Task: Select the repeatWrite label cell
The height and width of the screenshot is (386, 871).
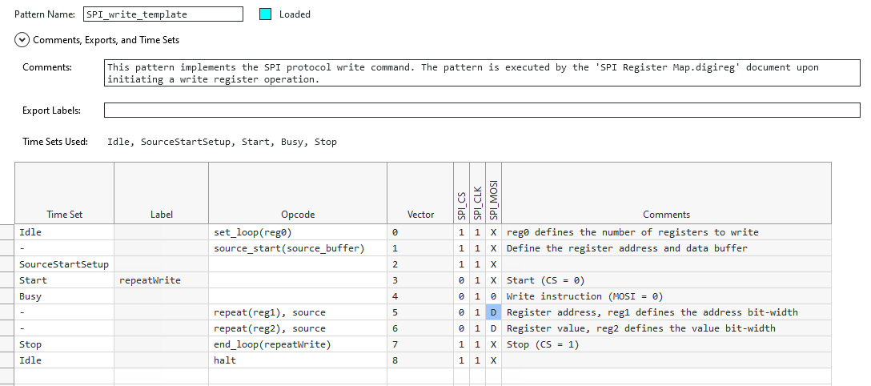Action: coord(161,280)
